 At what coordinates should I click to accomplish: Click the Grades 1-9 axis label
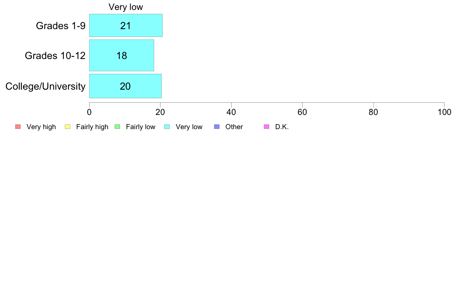click(61, 26)
